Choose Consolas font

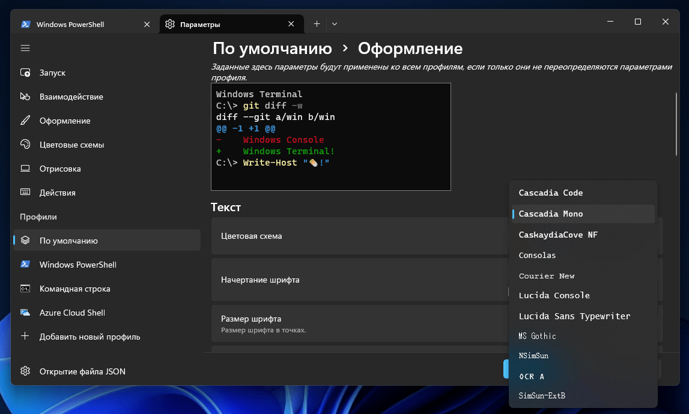coord(583,255)
